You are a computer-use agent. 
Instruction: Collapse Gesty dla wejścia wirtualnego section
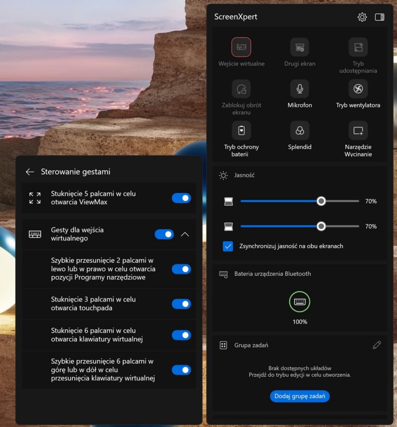(185, 234)
